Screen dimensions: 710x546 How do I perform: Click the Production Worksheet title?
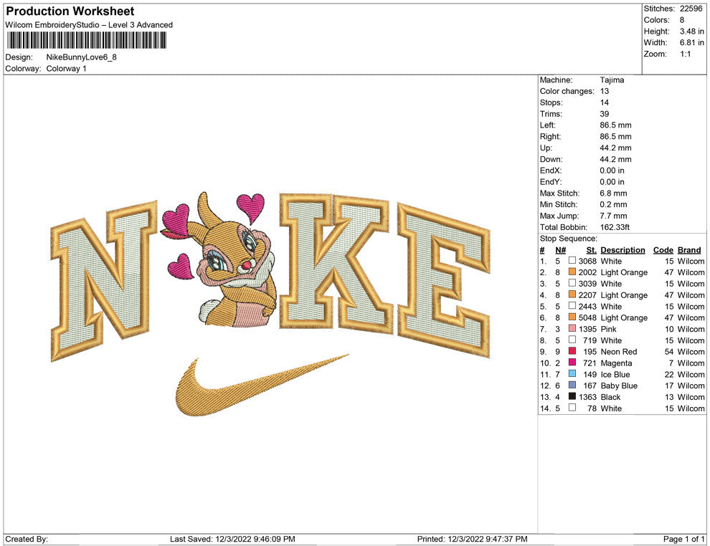(x=70, y=11)
